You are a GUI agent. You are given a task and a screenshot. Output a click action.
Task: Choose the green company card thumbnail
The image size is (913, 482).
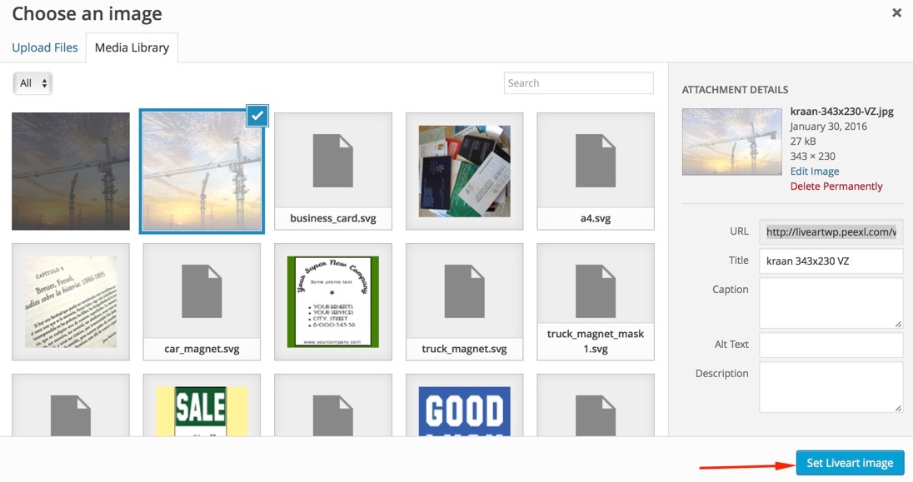point(332,301)
